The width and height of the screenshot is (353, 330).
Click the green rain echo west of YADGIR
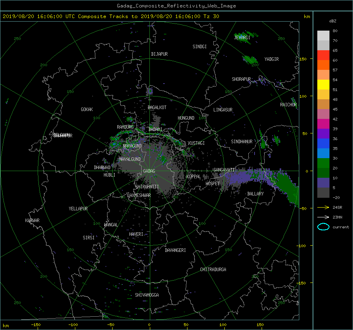[x=250, y=60]
